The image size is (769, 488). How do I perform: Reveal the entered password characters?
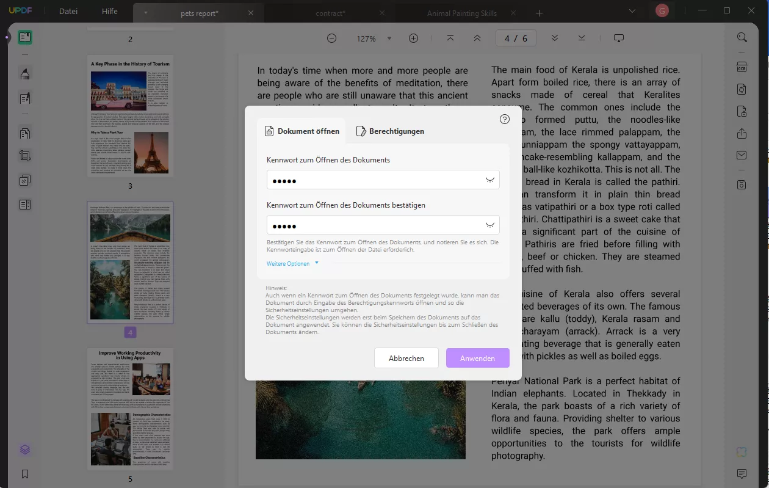click(489, 180)
